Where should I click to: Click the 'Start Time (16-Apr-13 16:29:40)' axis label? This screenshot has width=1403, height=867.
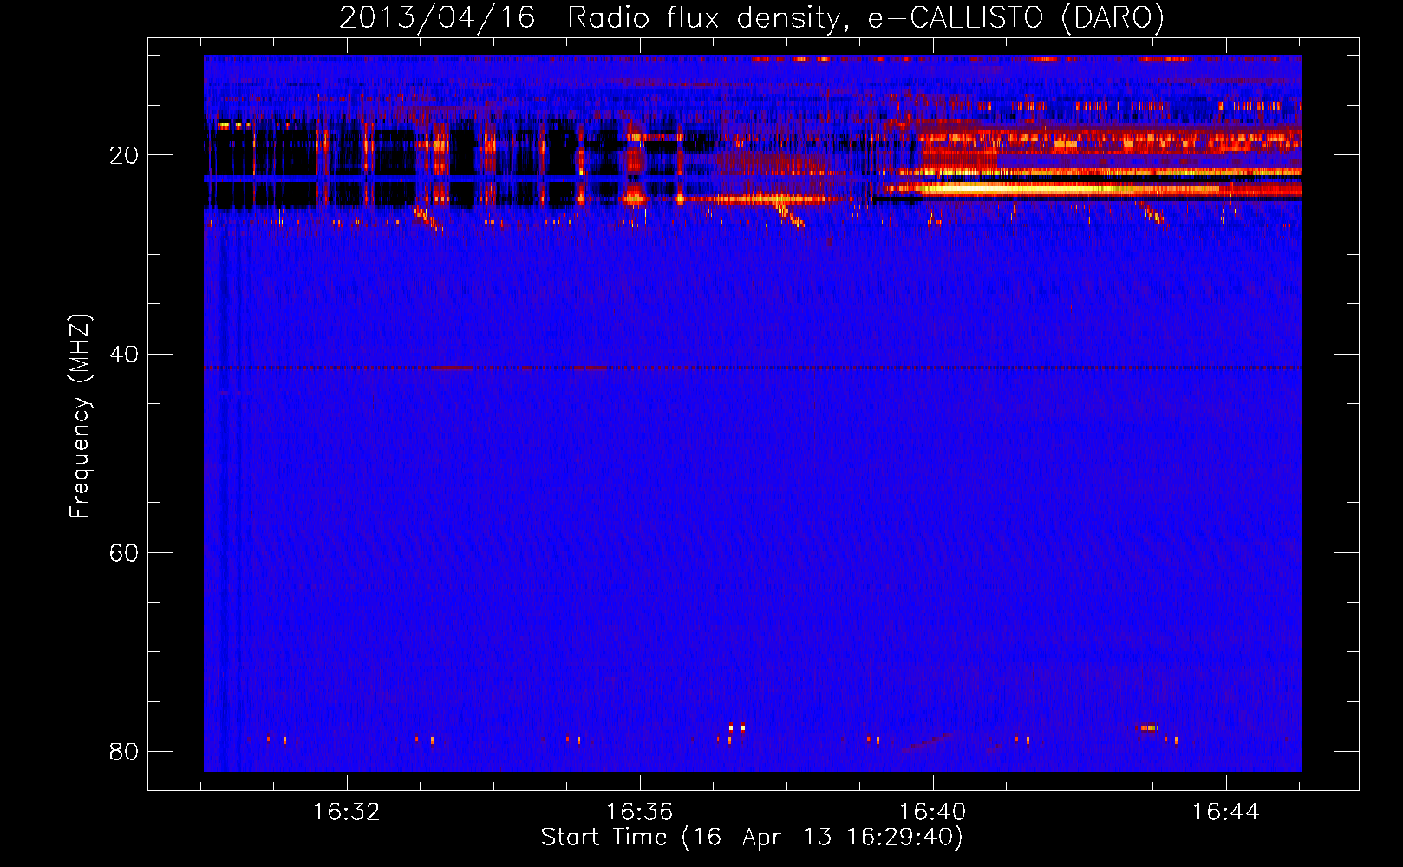pos(752,838)
